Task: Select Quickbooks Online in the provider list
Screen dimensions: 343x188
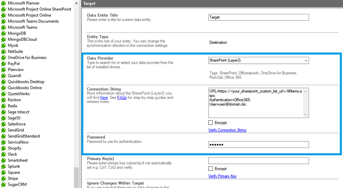Action: (24, 87)
